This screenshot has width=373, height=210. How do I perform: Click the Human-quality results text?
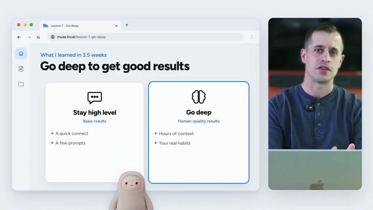tap(199, 121)
